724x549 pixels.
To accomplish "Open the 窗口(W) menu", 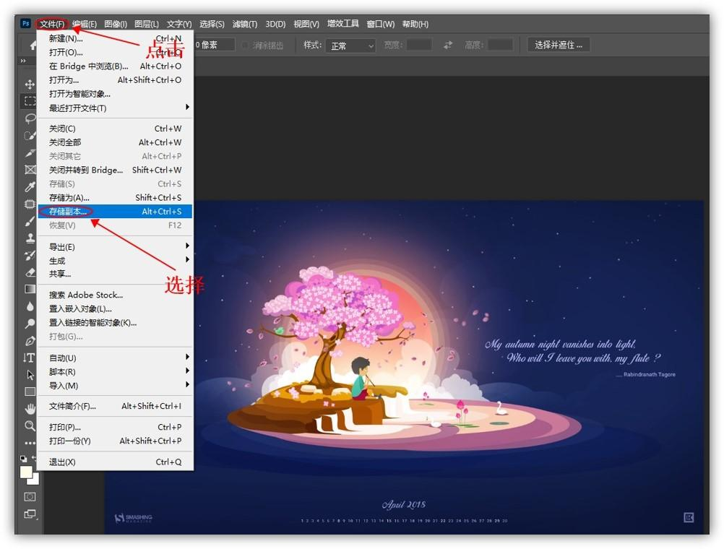I will [381, 24].
